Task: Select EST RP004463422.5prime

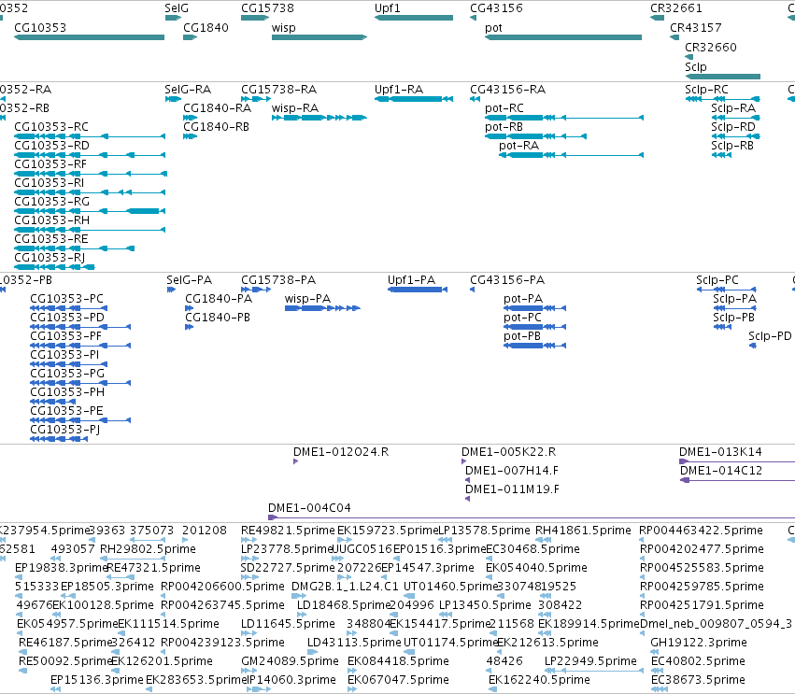Action: pos(643,540)
